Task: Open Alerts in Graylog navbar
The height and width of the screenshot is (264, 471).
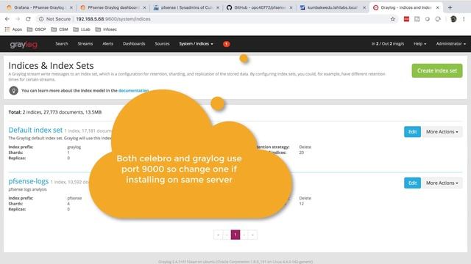Action: [x=108, y=44]
